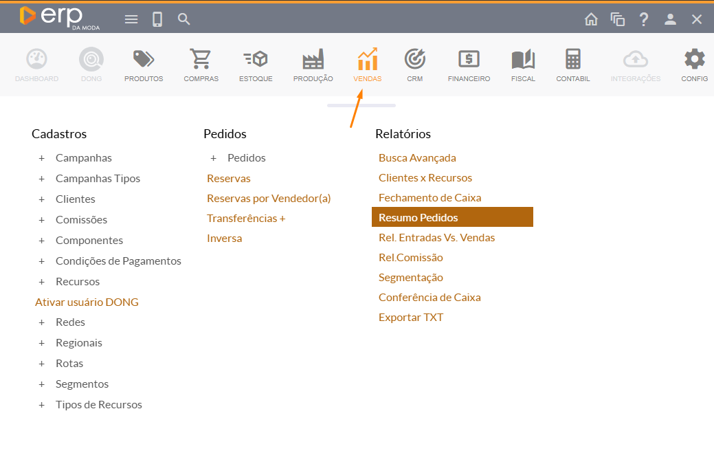Switch to mobile view icon
This screenshot has width=714, height=464.
point(157,19)
